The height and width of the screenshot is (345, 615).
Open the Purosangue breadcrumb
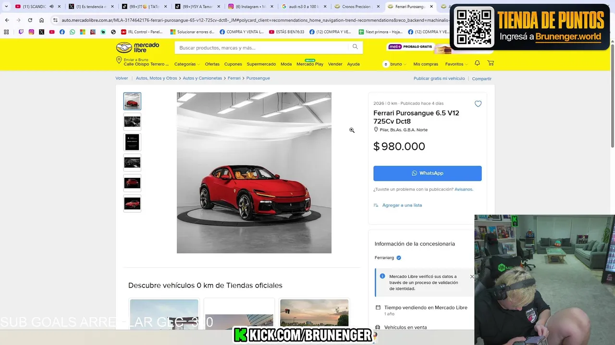[x=258, y=78]
